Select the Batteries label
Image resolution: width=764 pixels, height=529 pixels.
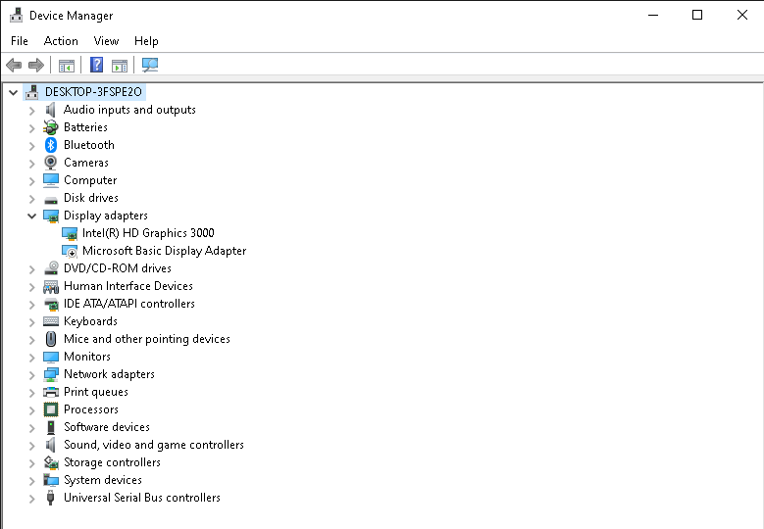[85, 127]
